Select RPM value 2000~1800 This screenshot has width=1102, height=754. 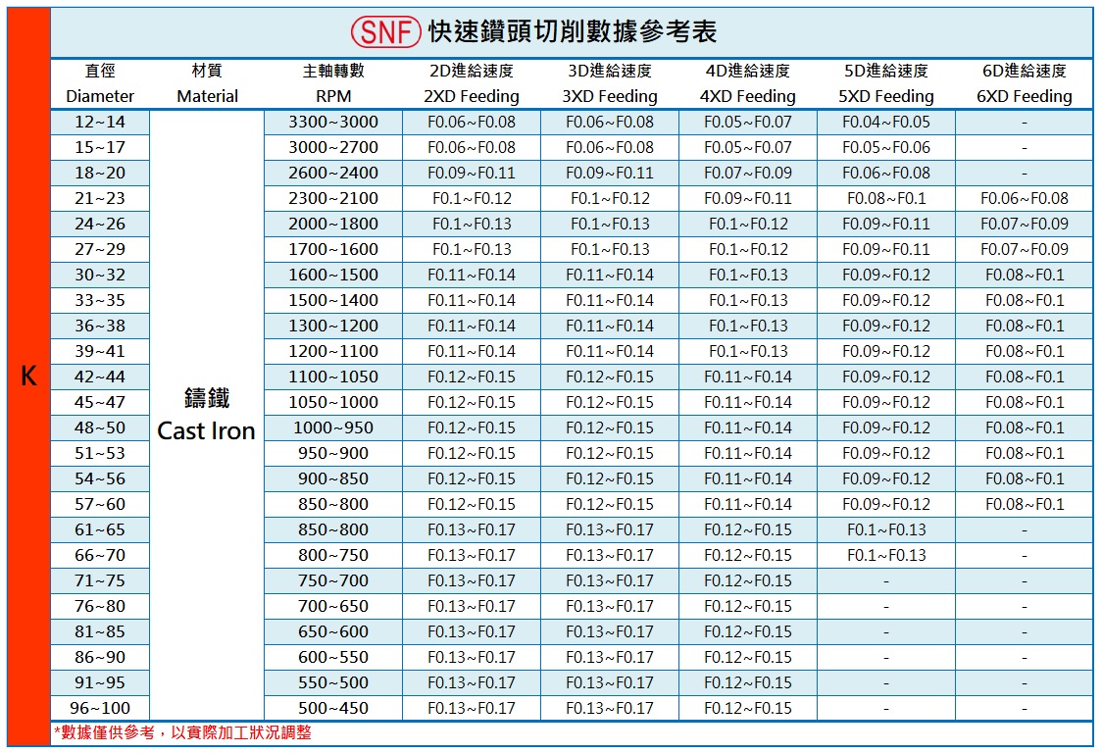point(333,225)
